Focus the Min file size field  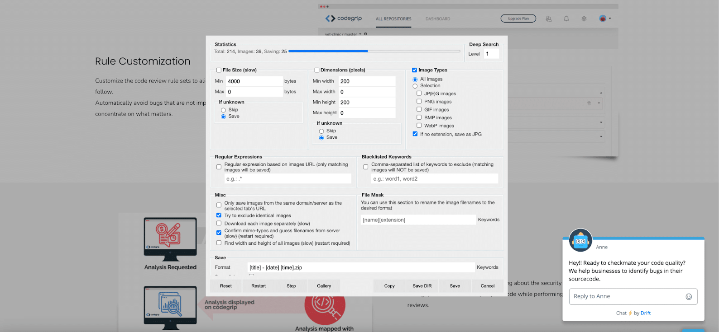254,81
